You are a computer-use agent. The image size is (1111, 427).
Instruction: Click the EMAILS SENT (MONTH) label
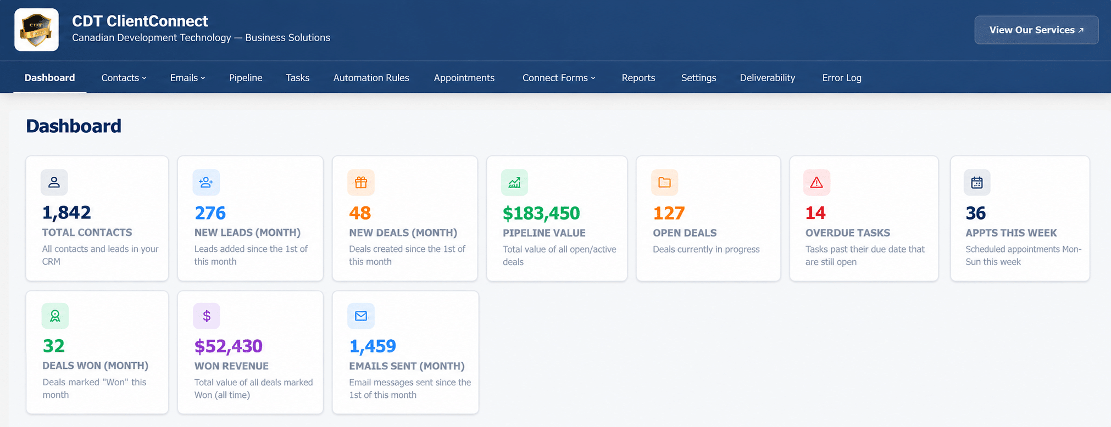[407, 366]
